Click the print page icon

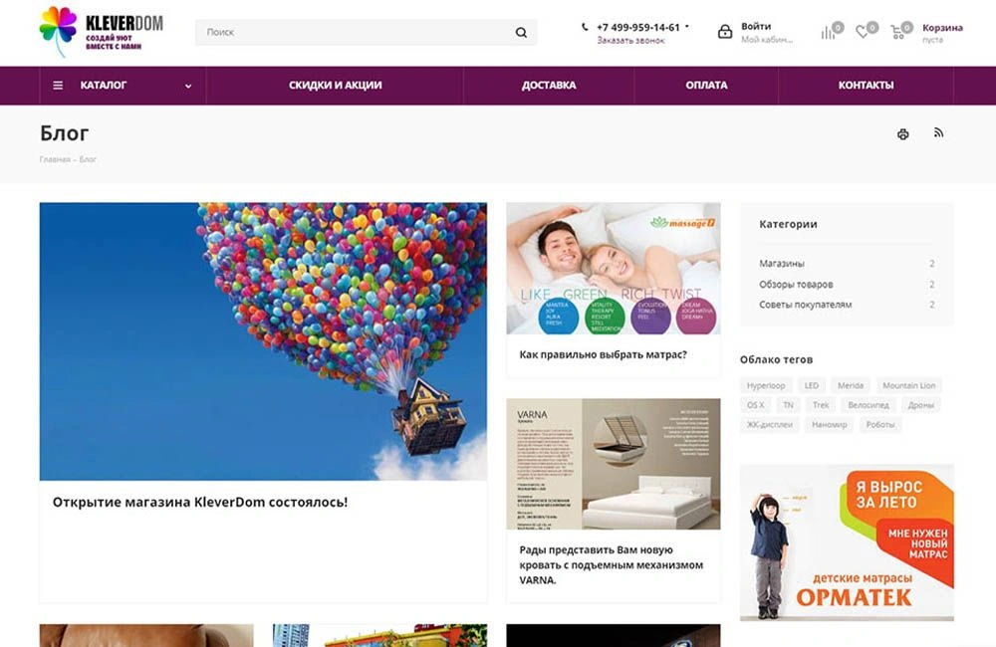pos(902,134)
